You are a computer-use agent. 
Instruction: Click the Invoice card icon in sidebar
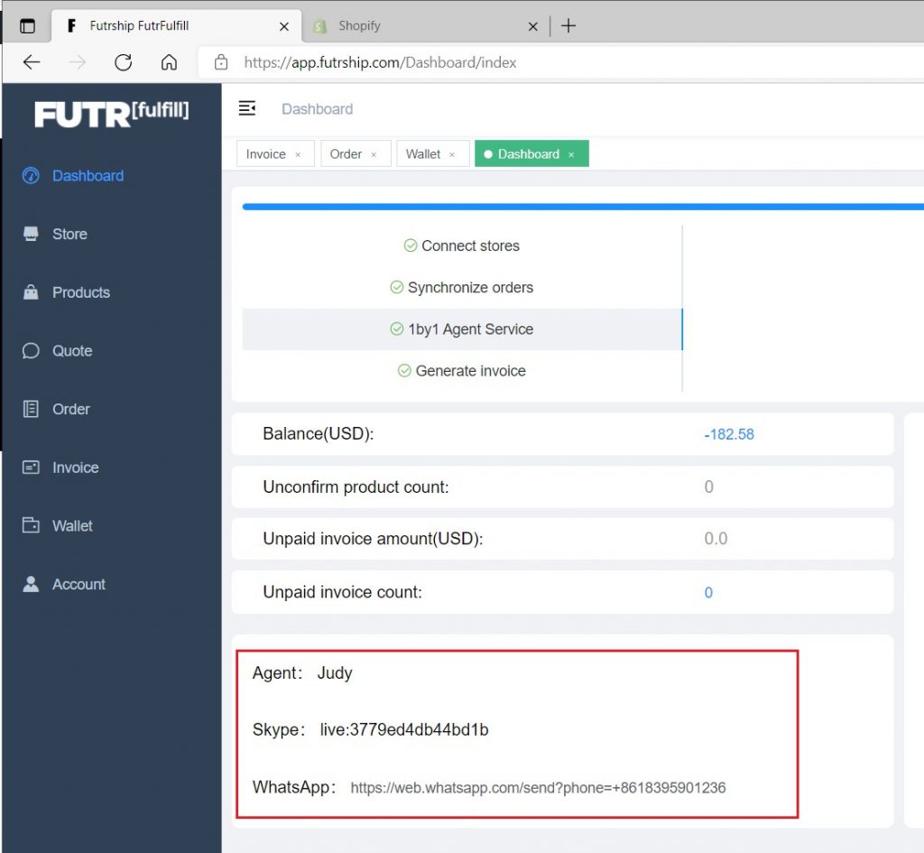[x=31, y=468]
